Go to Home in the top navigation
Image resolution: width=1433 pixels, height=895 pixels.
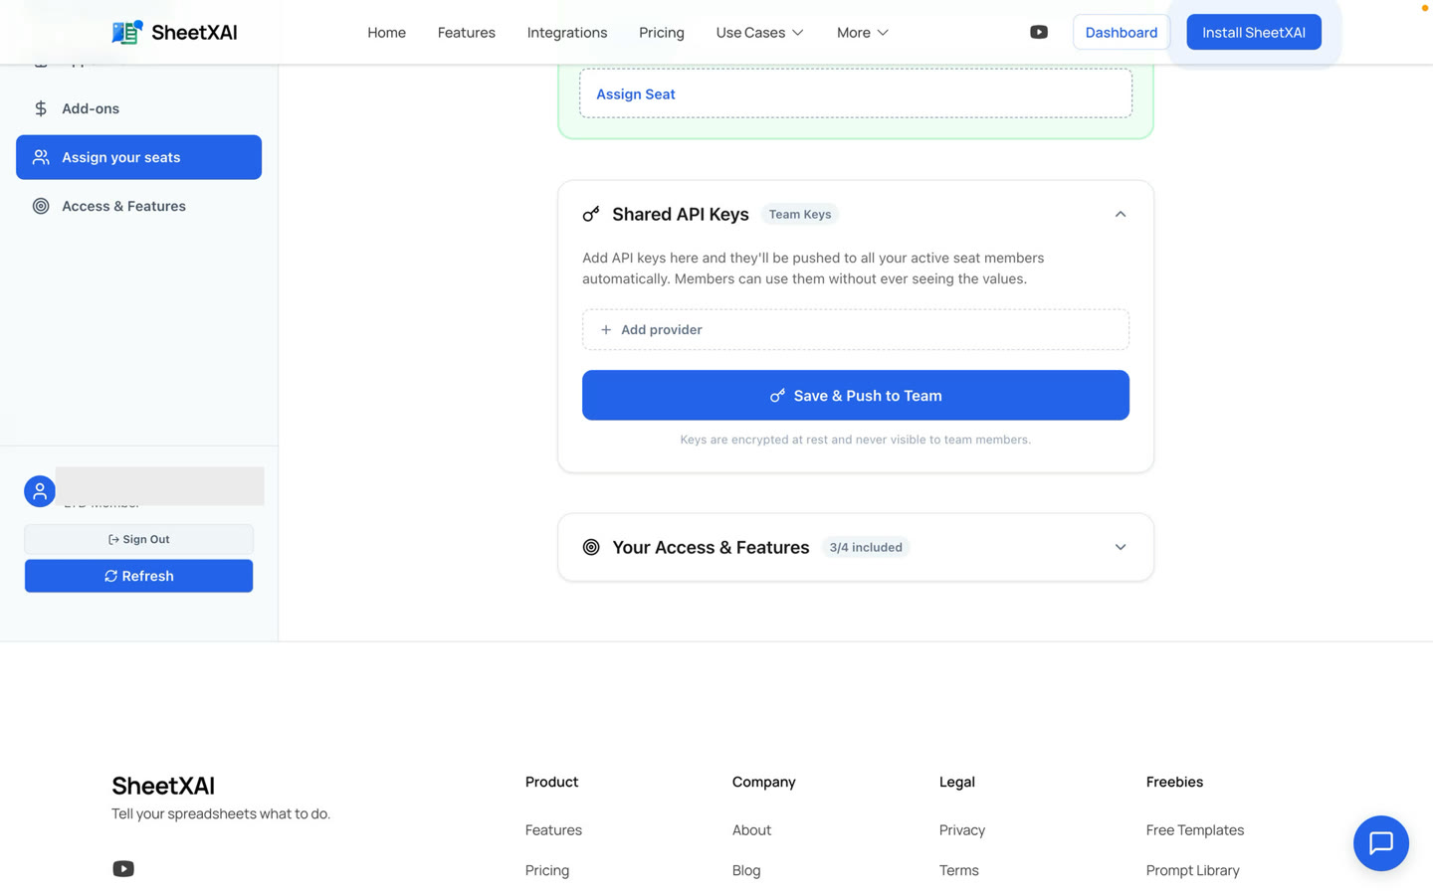(x=386, y=32)
